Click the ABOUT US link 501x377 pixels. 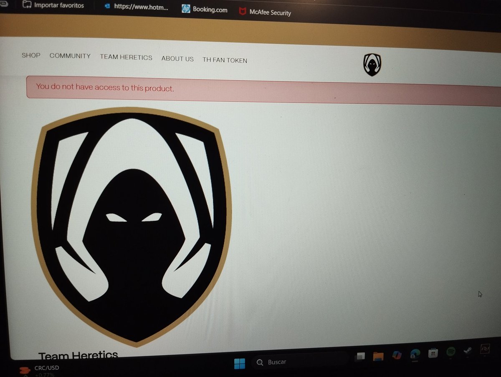coord(177,59)
